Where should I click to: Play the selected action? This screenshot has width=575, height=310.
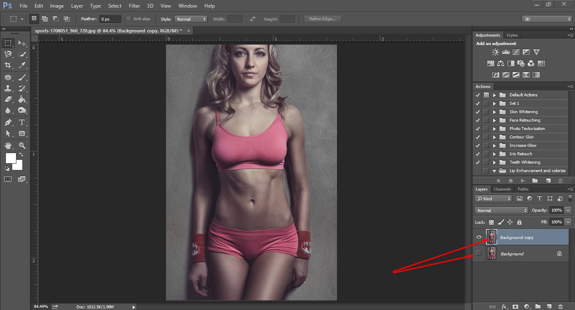point(523,180)
